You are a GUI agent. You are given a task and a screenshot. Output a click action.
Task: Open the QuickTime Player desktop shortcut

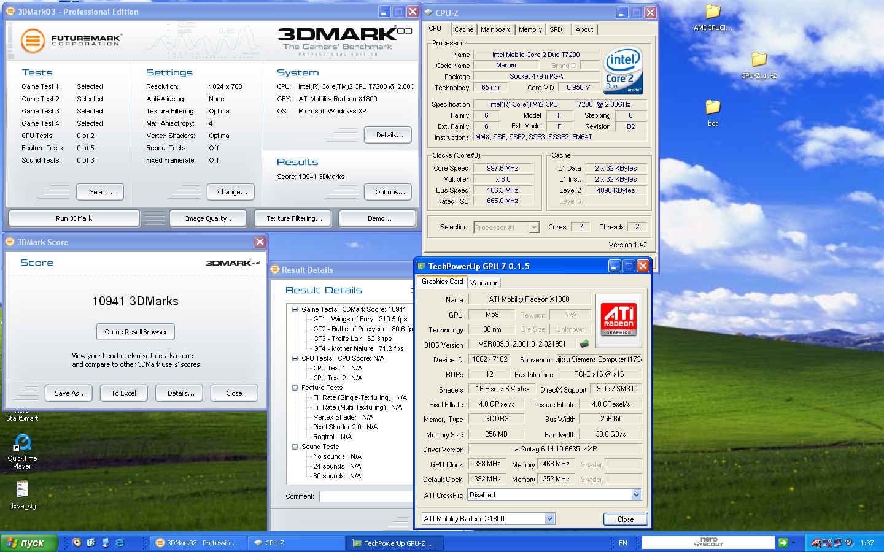(x=23, y=442)
